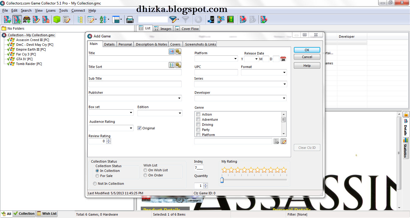Open the Series dropdown
The height and width of the screenshot is (218, 410).
click(x=285, y=84)
